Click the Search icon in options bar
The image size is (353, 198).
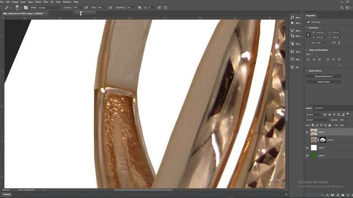[342, 8]
